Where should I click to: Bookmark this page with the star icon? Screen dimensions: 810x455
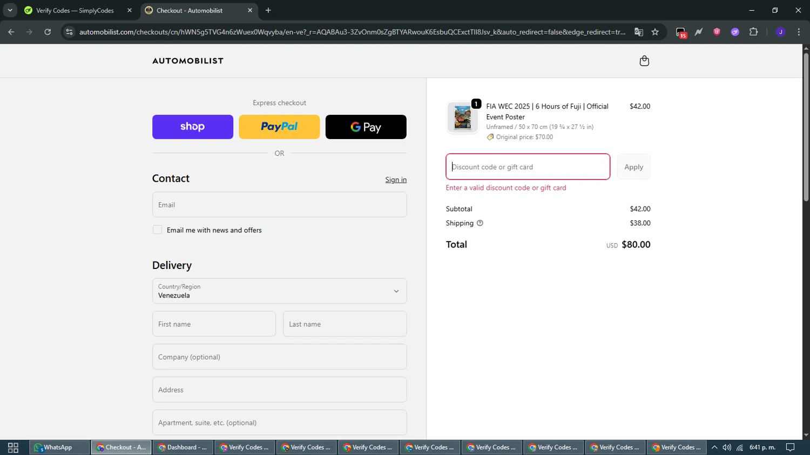[655, 32]
